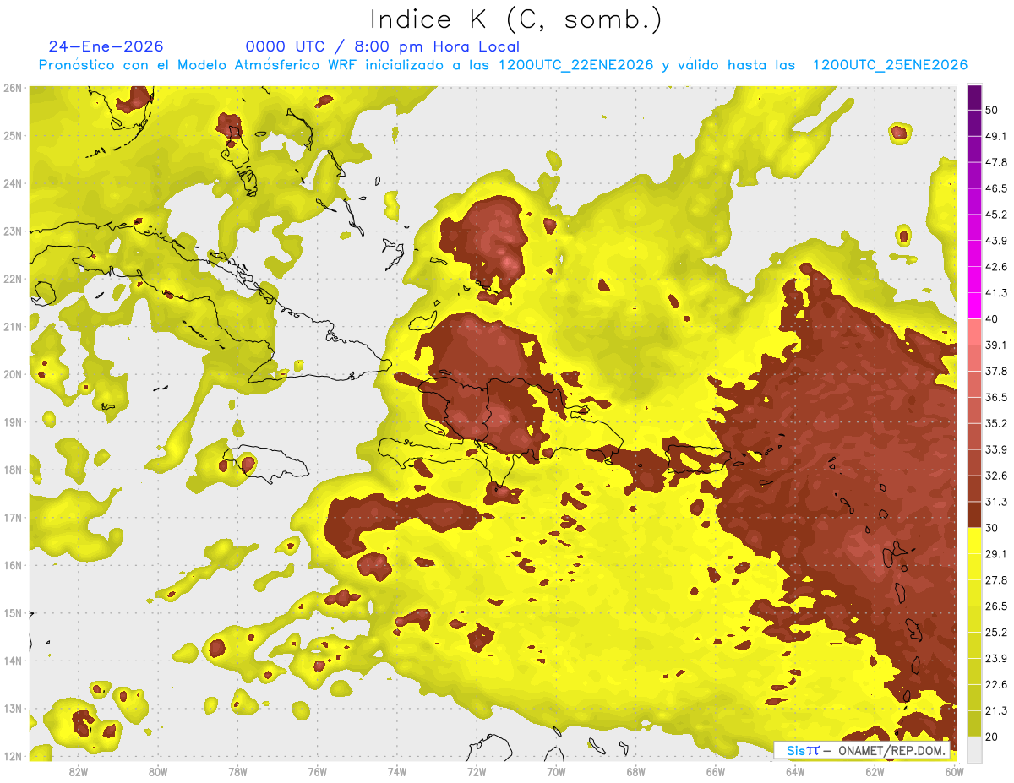Select the 74W longitude label
The height and width of the screenshot is (783, 1014).
pyautogui.click(x=397, y=772)
